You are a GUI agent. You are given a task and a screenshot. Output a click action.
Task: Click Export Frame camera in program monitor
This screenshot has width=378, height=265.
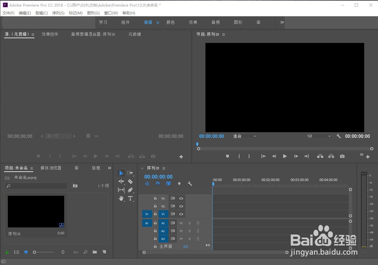(342, 156)
